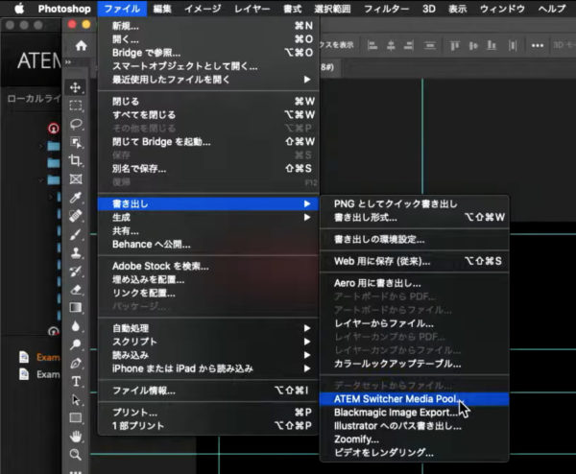Choose Aero 用に書き出し
Screen dimensions: 576x474
tap(415, 283)
